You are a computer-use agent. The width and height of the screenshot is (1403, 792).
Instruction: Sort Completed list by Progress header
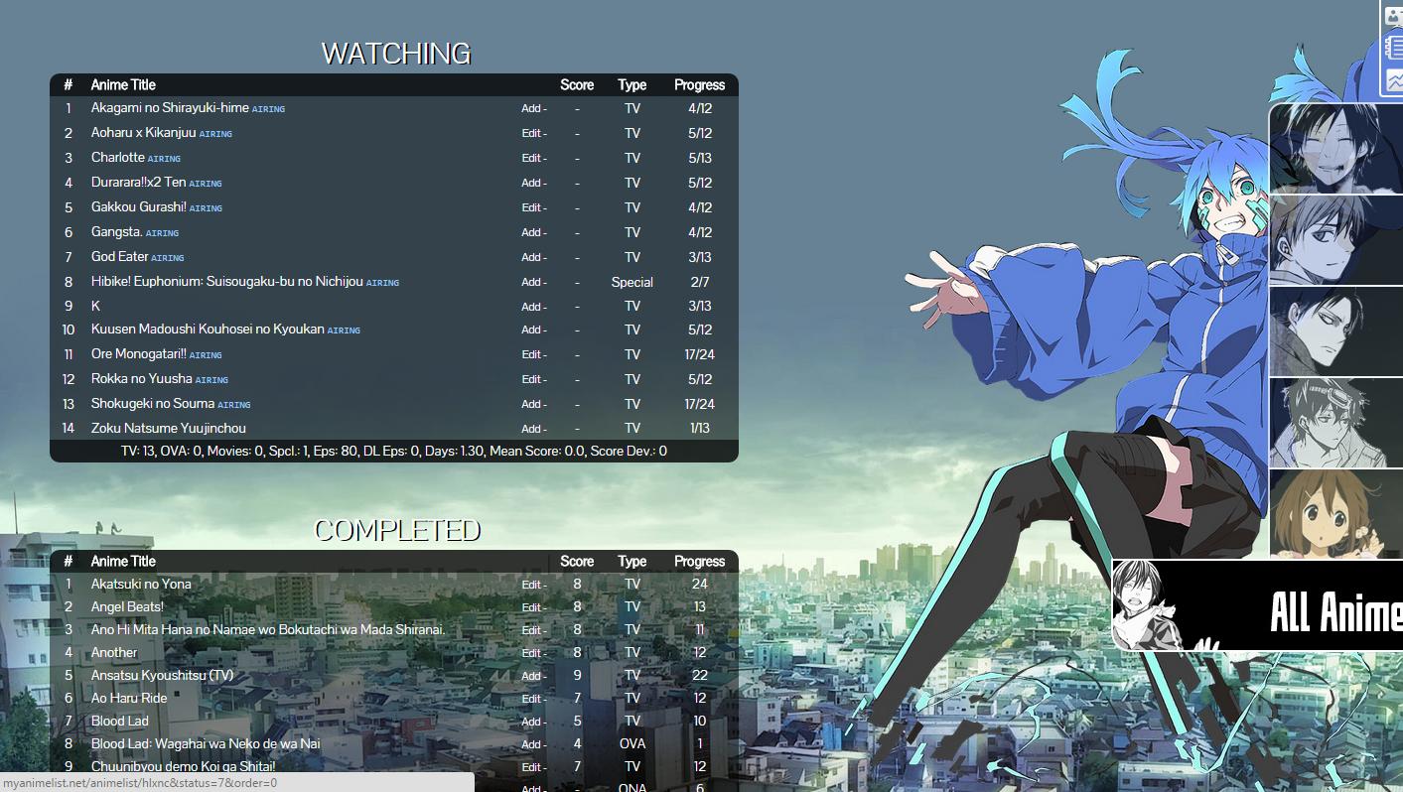point(699,562)
